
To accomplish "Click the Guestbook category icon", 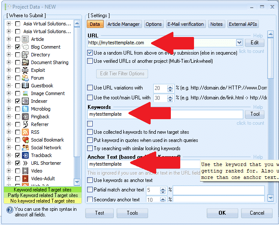I will 25,86.
